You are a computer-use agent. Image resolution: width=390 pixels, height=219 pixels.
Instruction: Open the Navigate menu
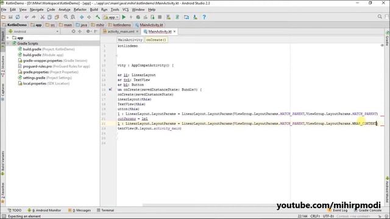pyautogui.click(x=37, y=10)
